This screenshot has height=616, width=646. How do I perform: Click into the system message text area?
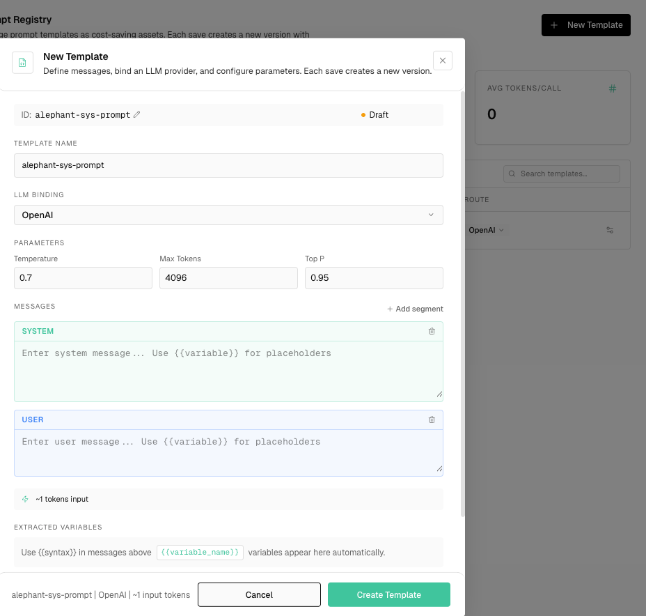[x=228, y=371]
